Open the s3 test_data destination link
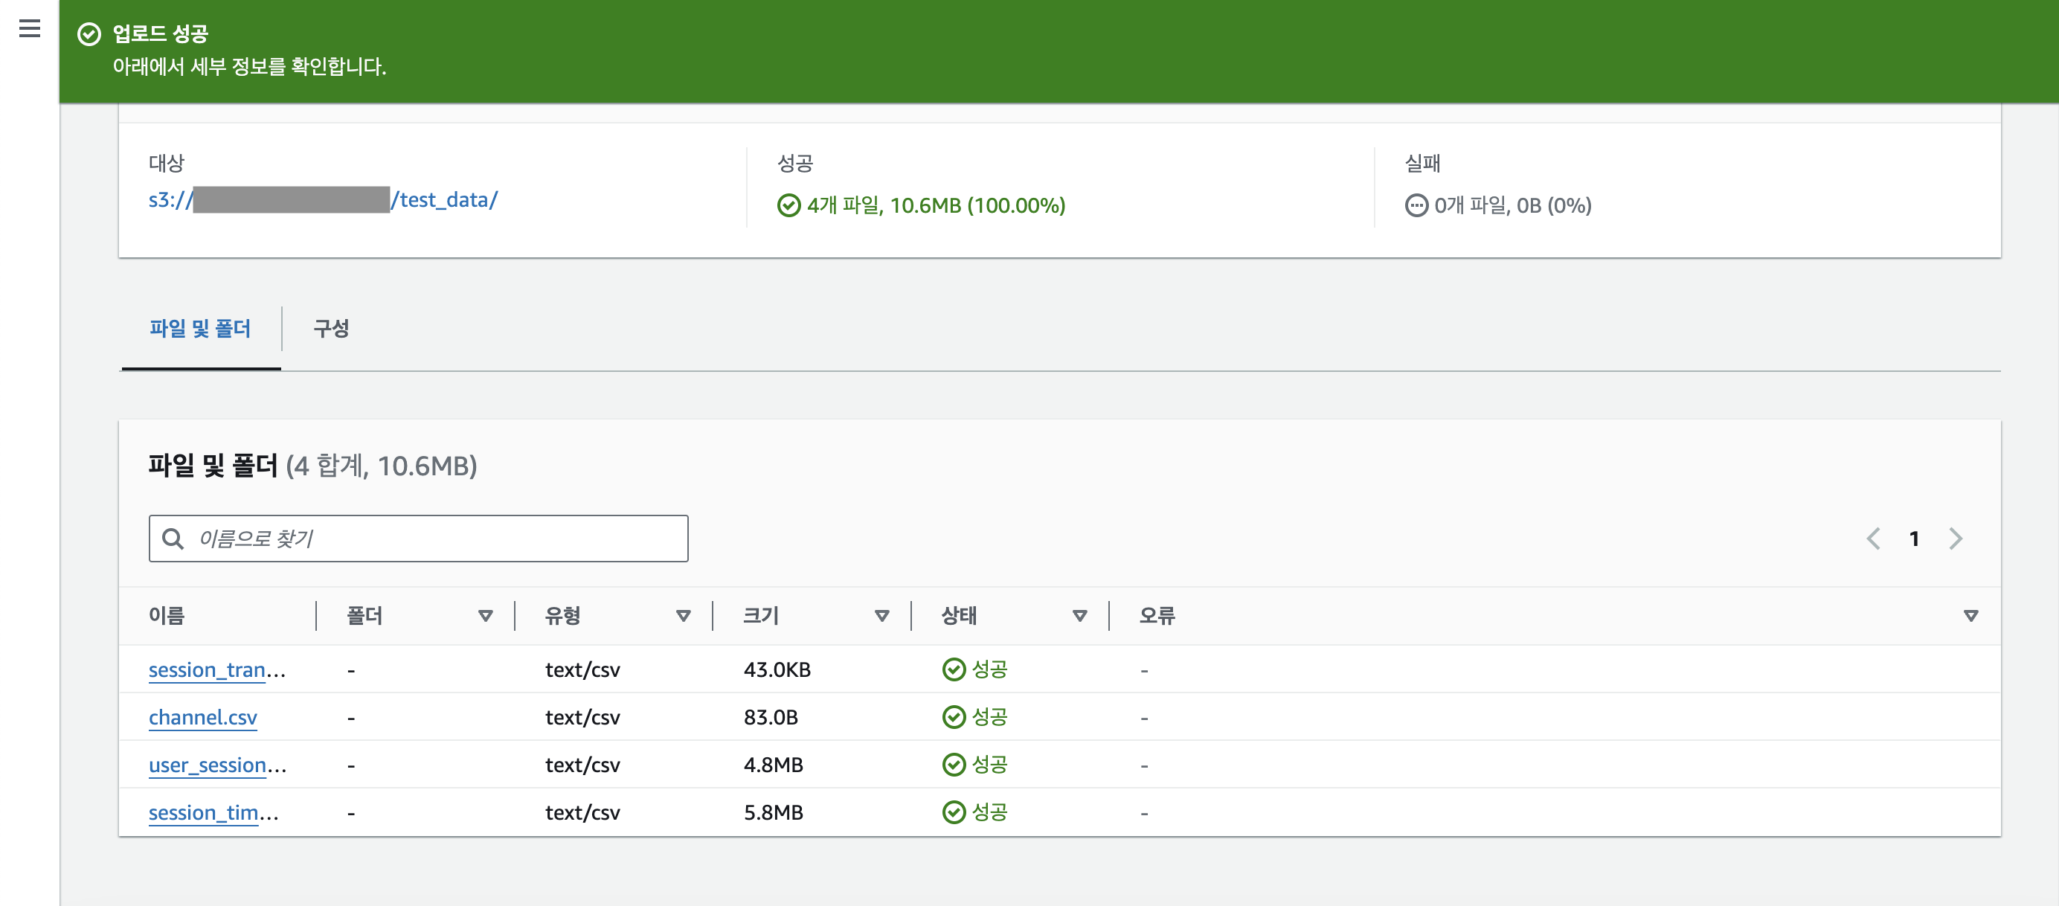The height and width of the screenshot is (906, 2059). tap(444, 200)
